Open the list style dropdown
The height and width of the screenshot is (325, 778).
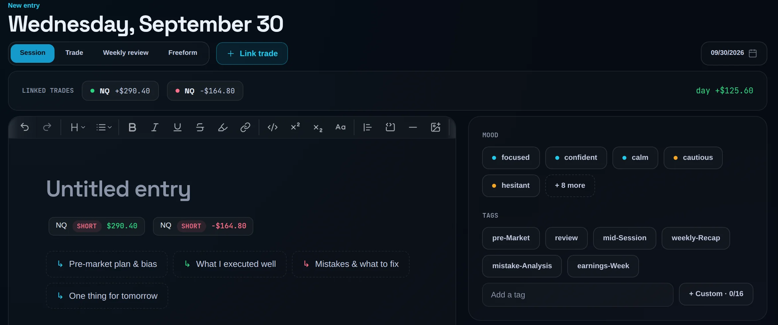pos(104,127)
